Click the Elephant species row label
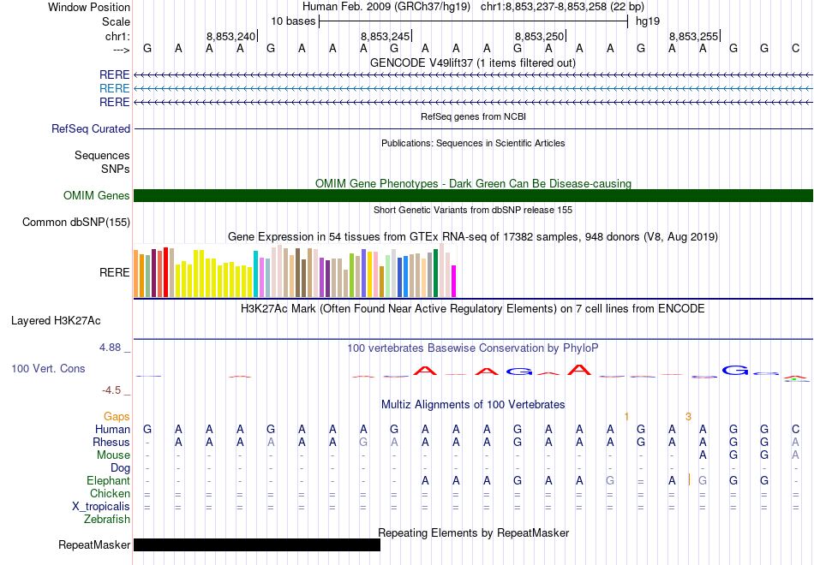This screenshot has width=814, height=565. (108, 481)
